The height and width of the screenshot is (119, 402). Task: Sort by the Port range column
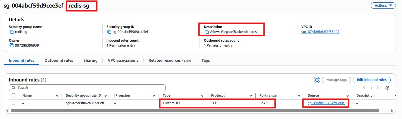click(x=299, y=96)
